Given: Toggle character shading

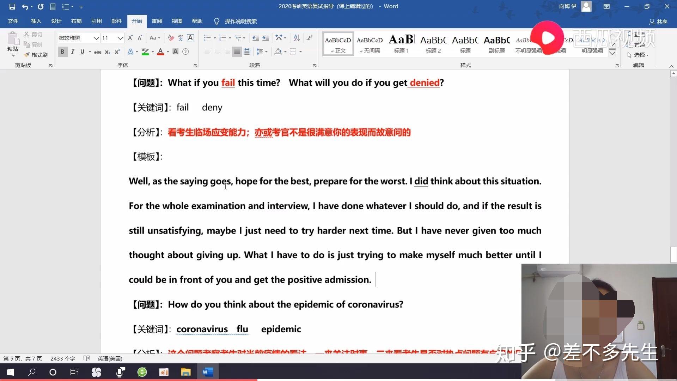Looking at the screenshot, I should click(175, 52).
